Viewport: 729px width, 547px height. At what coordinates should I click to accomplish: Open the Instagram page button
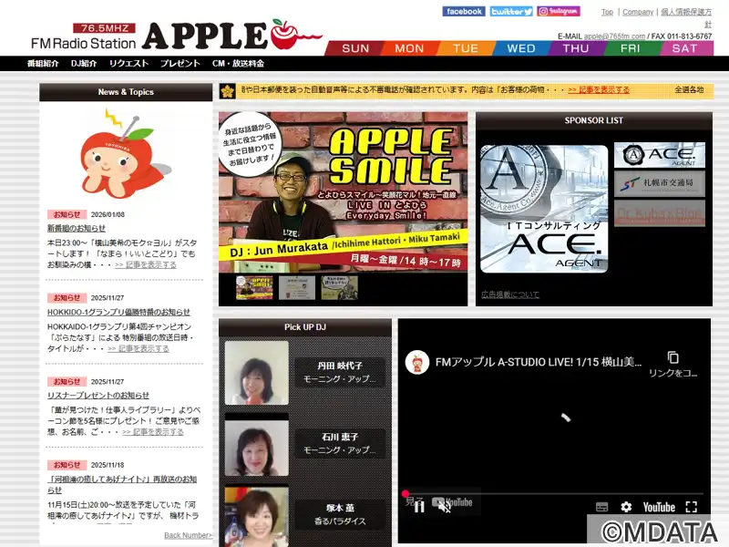point(559,11)
